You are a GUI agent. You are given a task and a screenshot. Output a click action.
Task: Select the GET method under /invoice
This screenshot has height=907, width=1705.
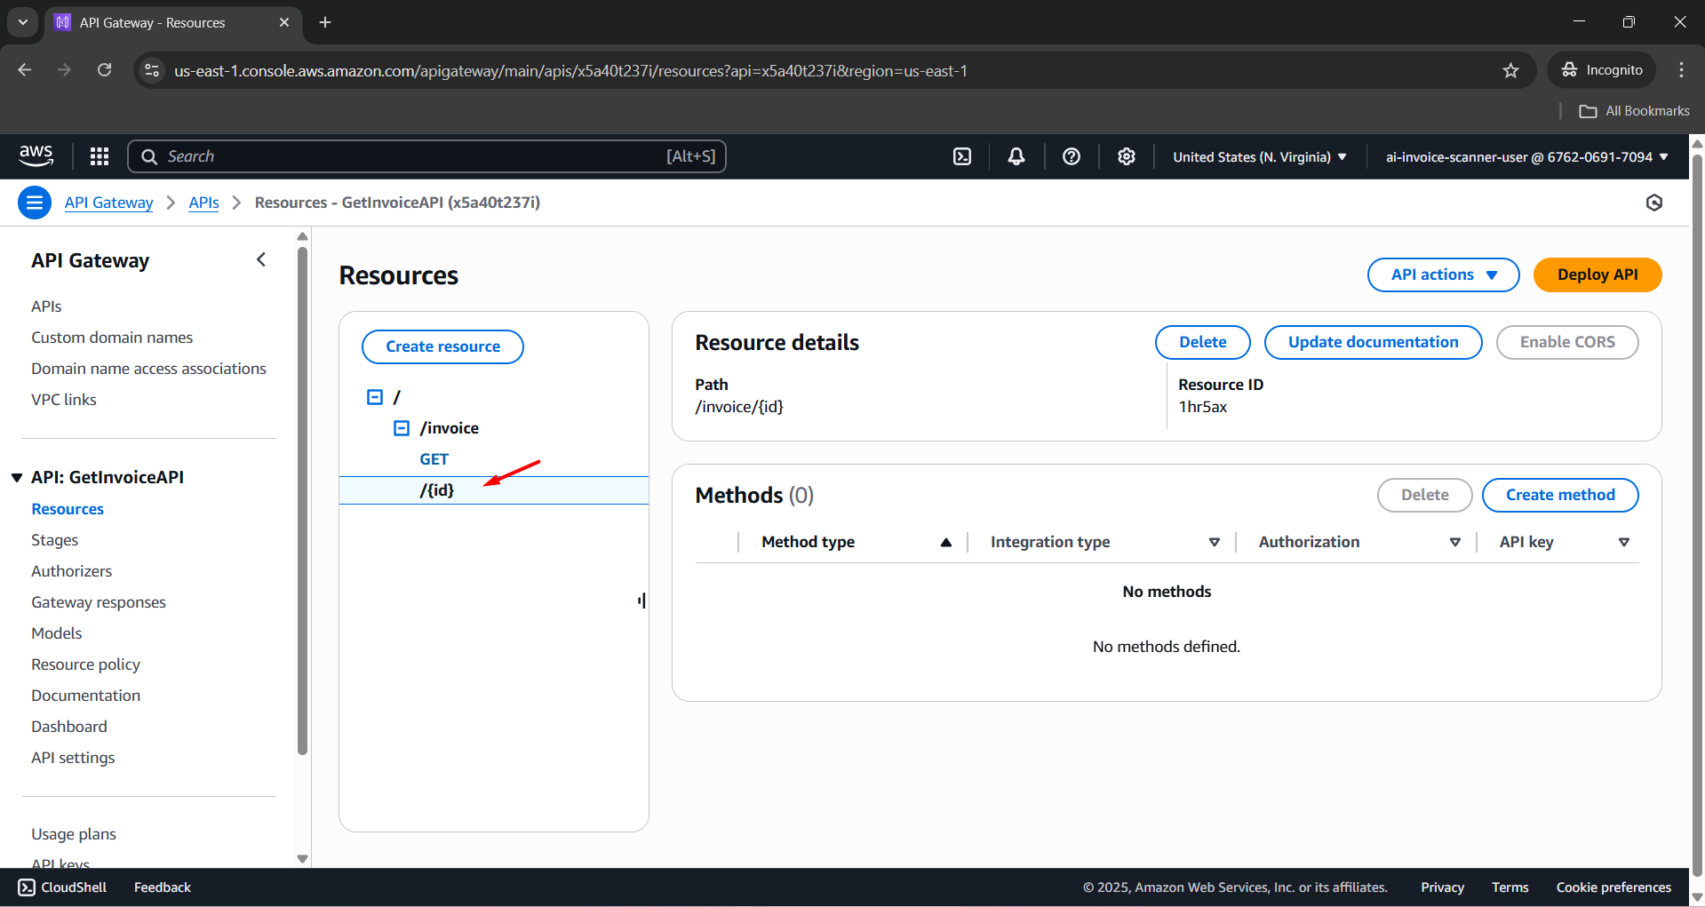point(434,459)
